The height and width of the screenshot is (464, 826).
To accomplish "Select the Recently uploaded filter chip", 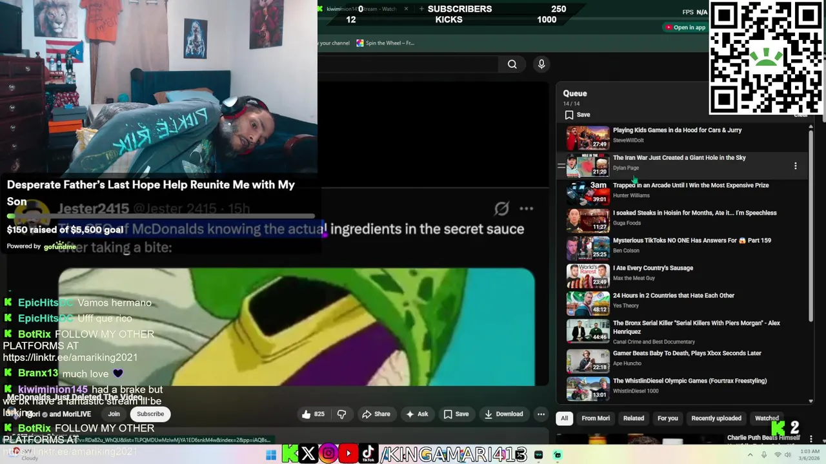I will coord(716,418).
